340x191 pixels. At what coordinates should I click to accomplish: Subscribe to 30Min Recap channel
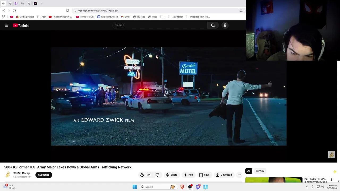click(44, 175)
